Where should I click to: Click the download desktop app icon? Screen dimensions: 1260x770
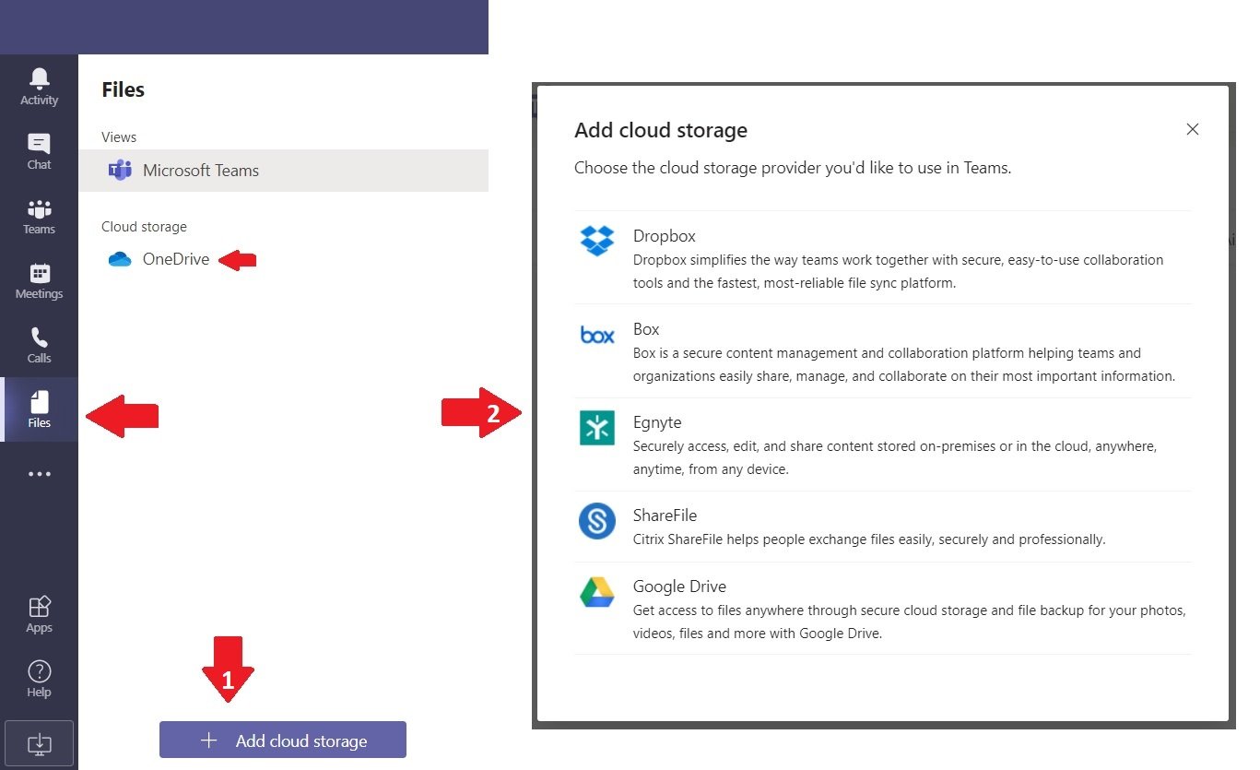coord(40,743)
